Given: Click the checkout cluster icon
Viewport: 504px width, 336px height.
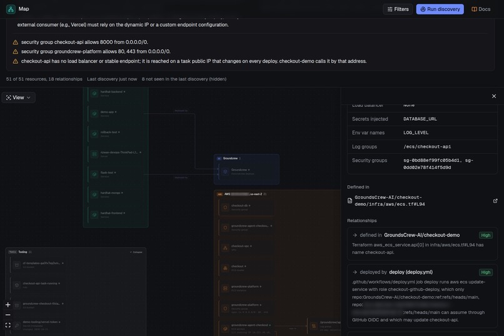Looking at the screenshot, I should coord(225,268).
